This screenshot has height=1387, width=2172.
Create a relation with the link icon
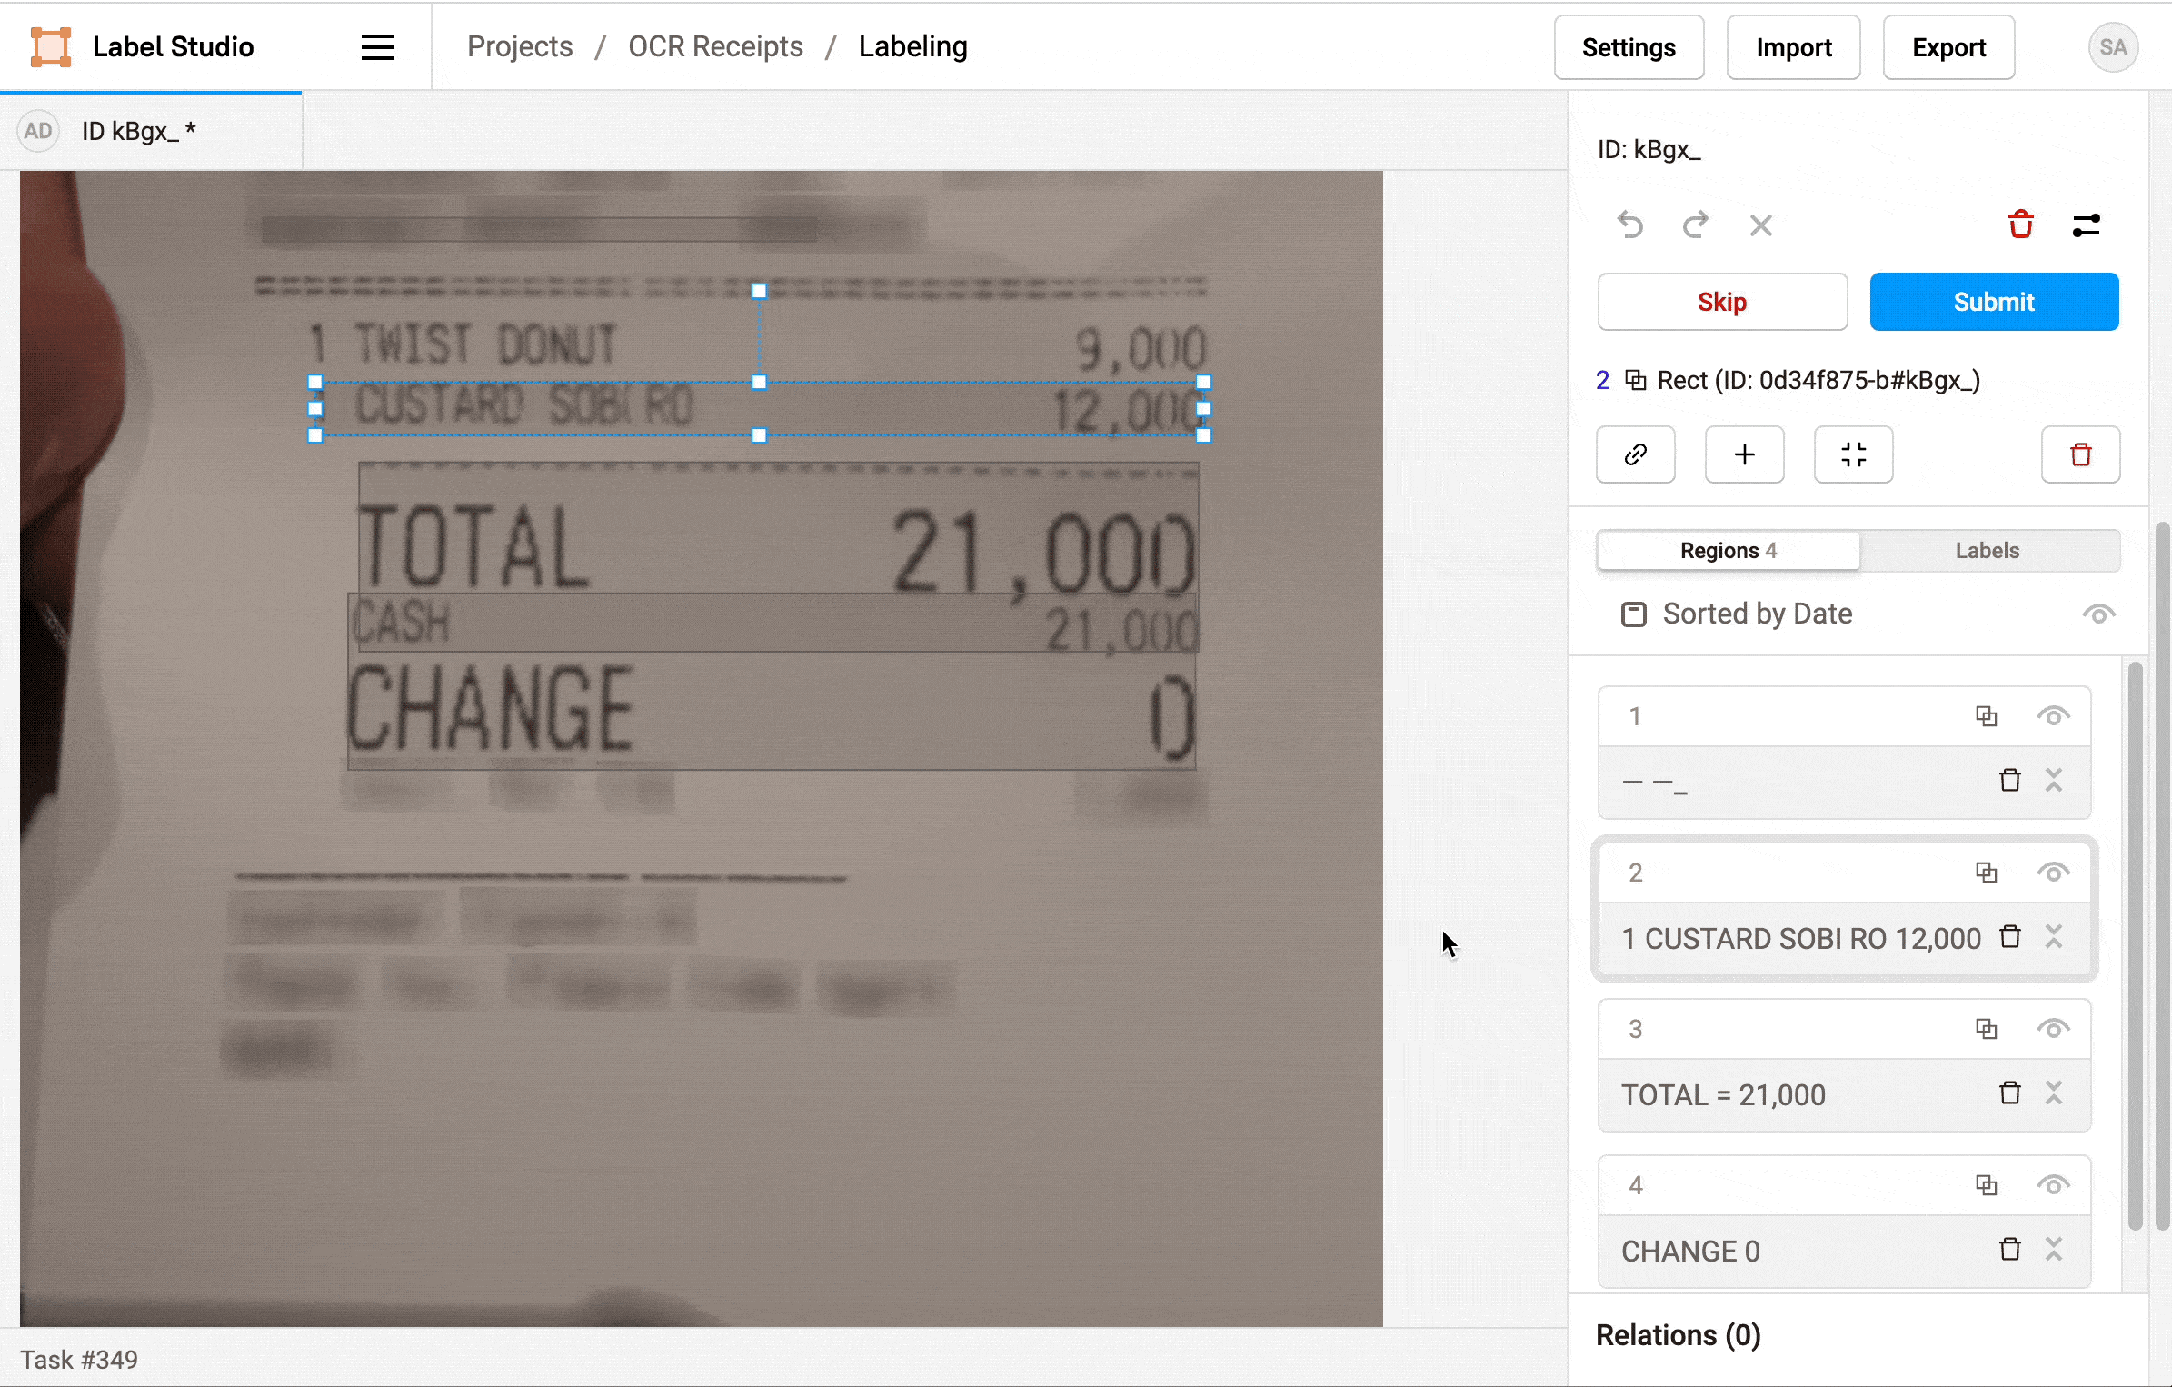click(x=1635, y=454)
